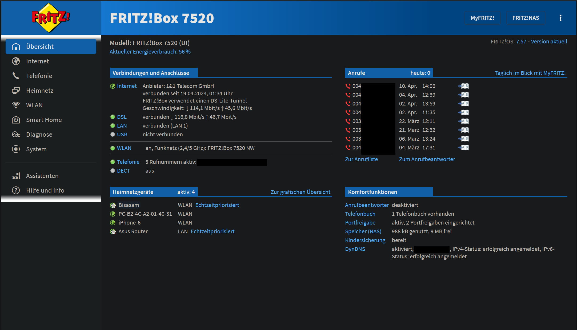
Task: Click the Telefonie phone handset icon
Action: click(16, 76)
